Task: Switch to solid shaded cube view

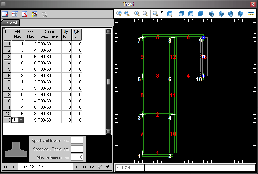Action: coord(200,14)
